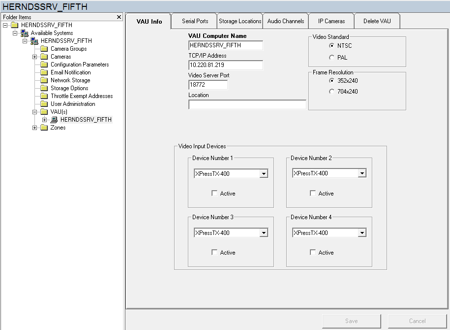Enable Active for Device Number 1
Screen dimensions: 450x330
click(x=214, y=193)
